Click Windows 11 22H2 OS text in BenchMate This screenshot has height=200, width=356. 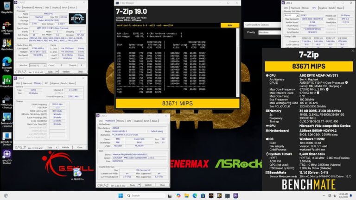[x=312, y=139]
